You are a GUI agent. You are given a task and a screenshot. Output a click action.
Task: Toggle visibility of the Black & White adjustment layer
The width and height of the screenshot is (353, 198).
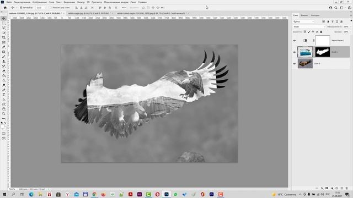click(295, 41)
